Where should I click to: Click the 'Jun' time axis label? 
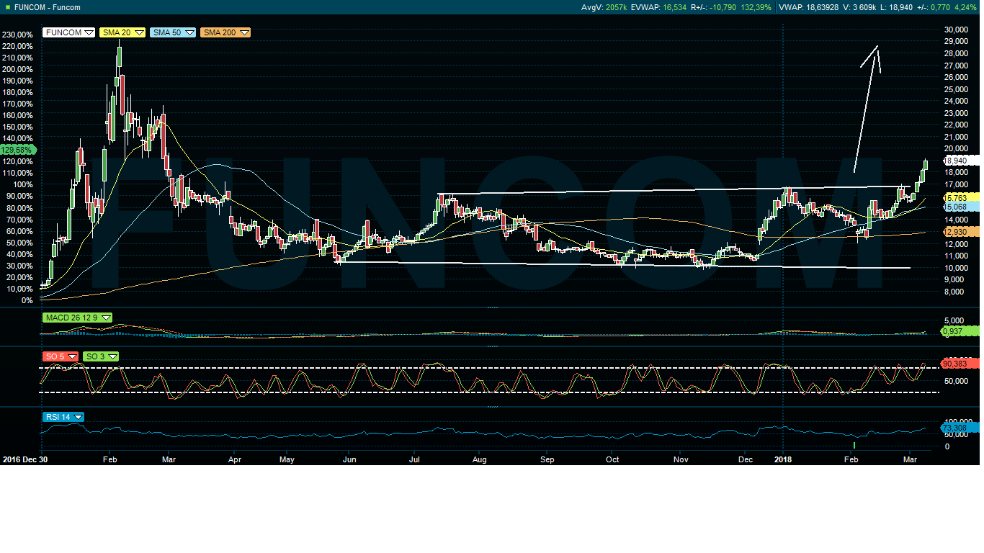349,459
